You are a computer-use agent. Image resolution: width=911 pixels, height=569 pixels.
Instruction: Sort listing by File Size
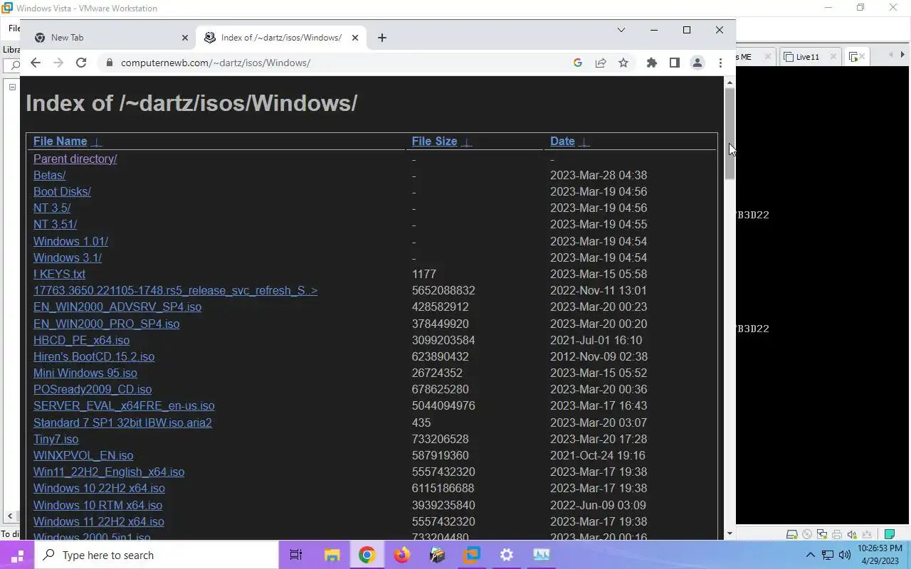pos(434,141)
